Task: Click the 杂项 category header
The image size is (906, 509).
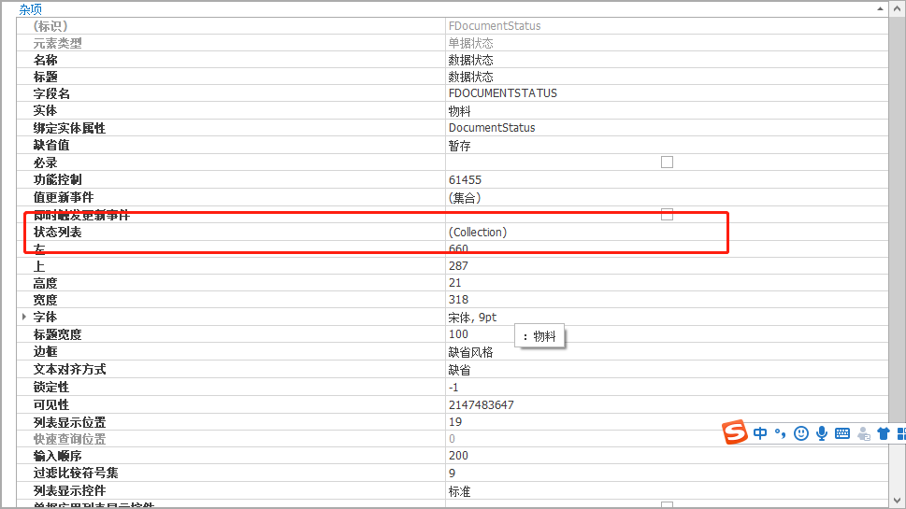Action: point(31,9)
